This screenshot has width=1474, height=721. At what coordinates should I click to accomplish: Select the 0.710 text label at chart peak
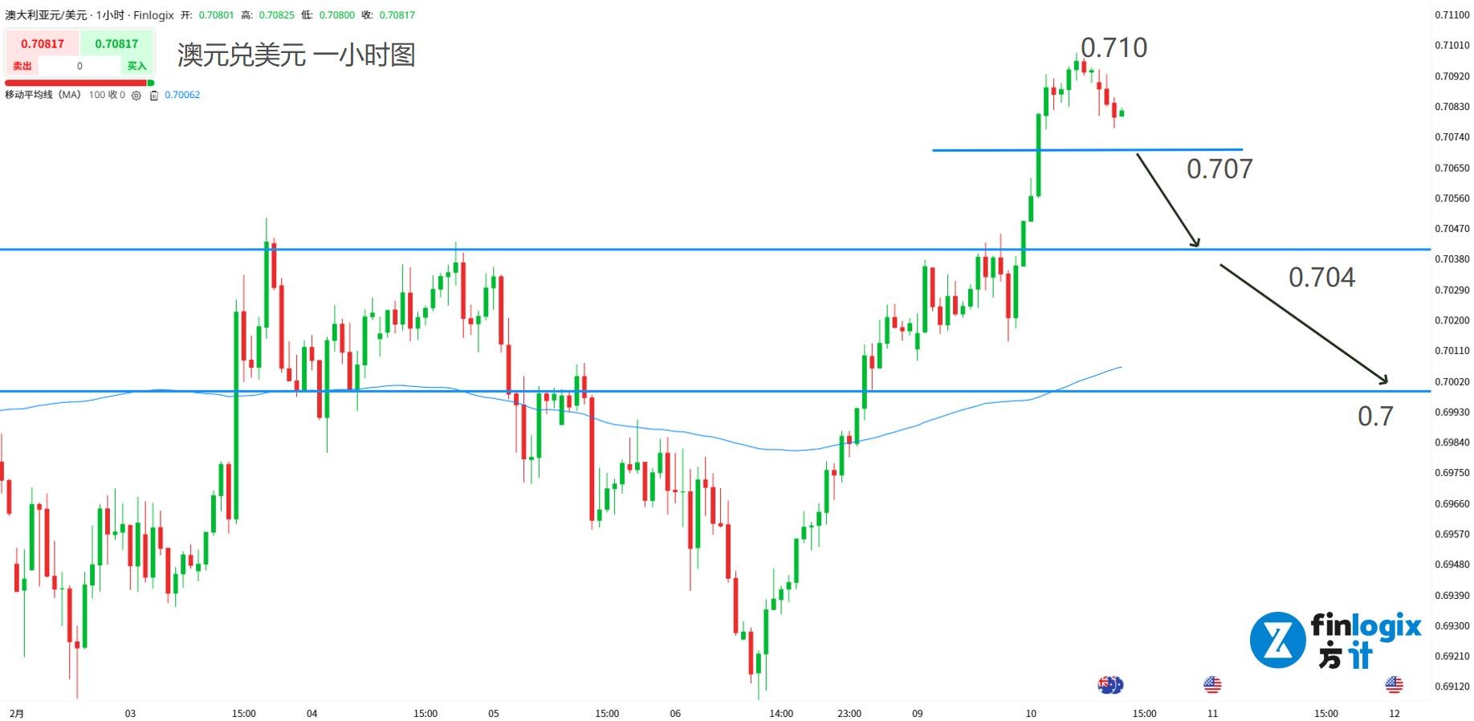[x=1114, y=48]
